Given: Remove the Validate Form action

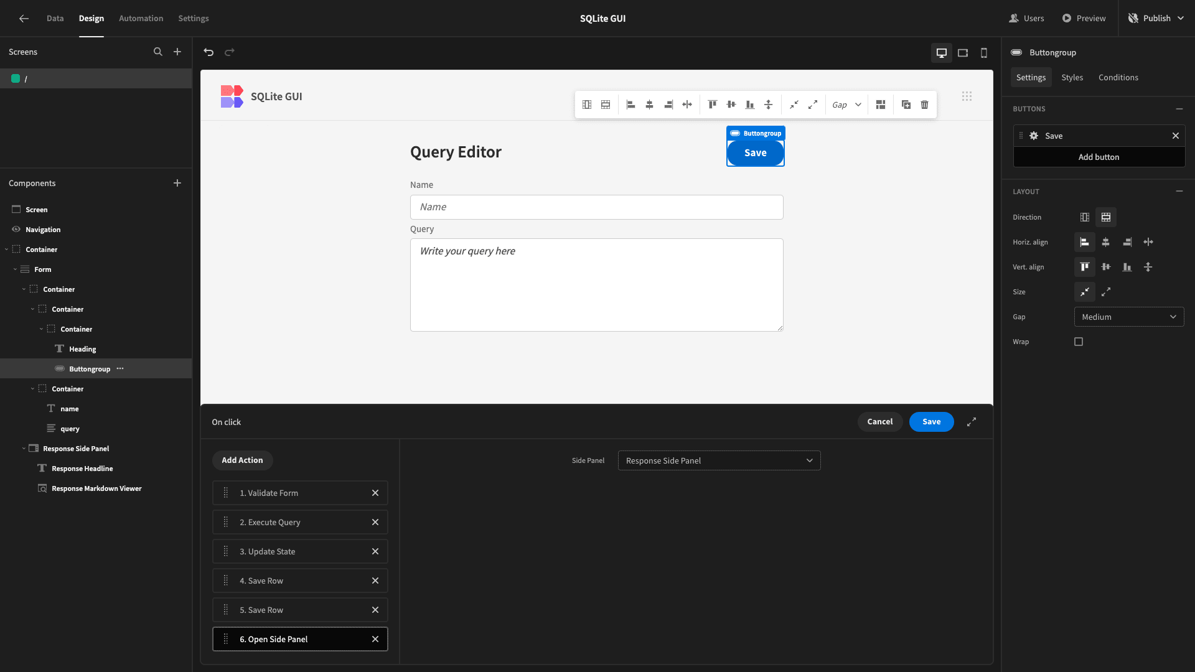Looking at the screenshot, I should 375,493.
